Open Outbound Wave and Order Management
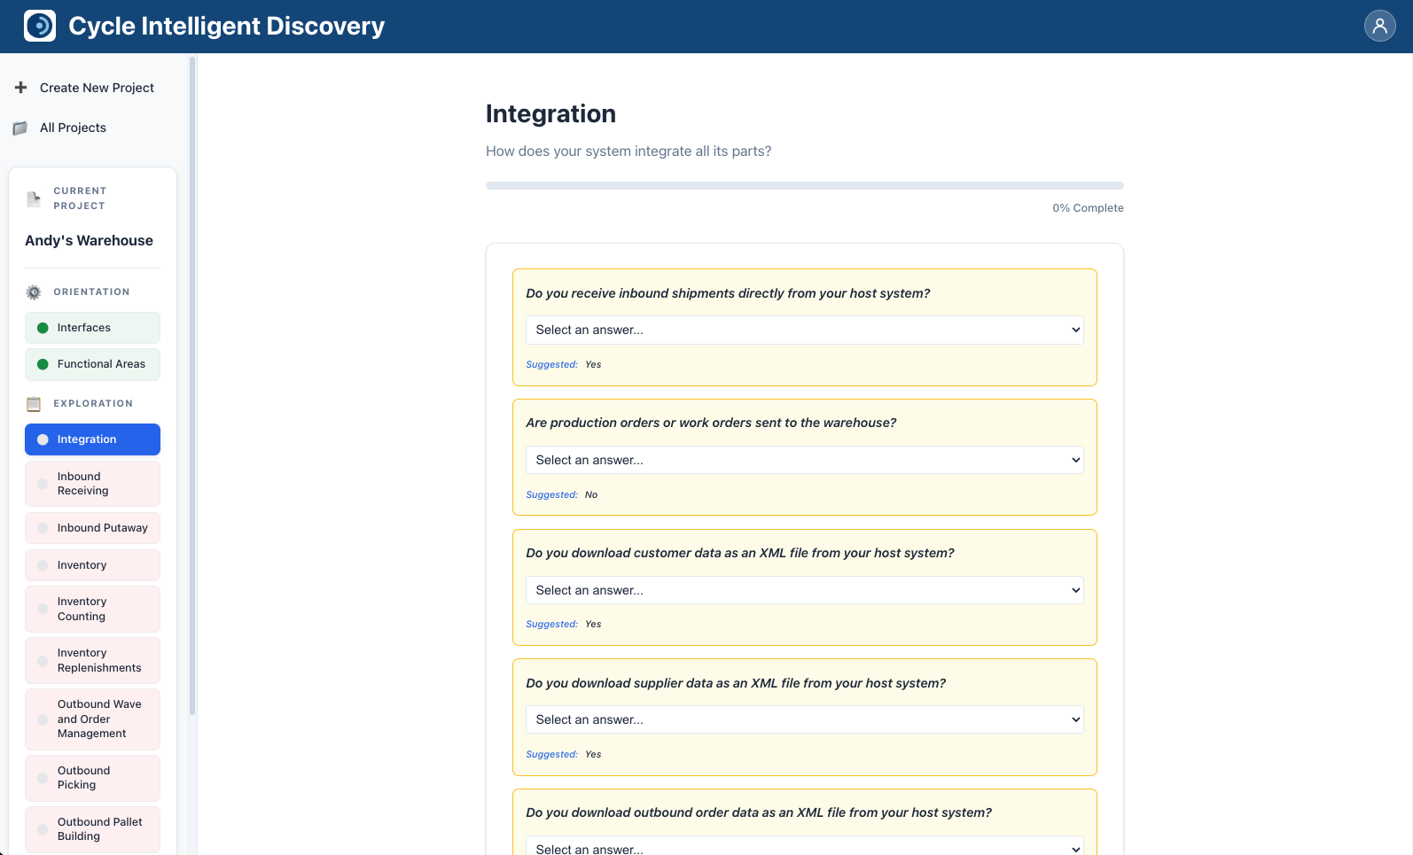This screenshot has height=855, width=1413. pos(92,719)
